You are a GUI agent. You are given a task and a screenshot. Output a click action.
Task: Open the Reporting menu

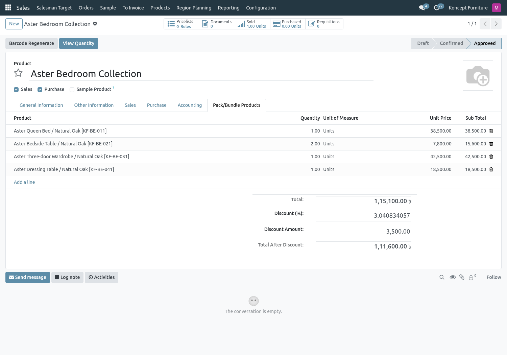[228, 8]
